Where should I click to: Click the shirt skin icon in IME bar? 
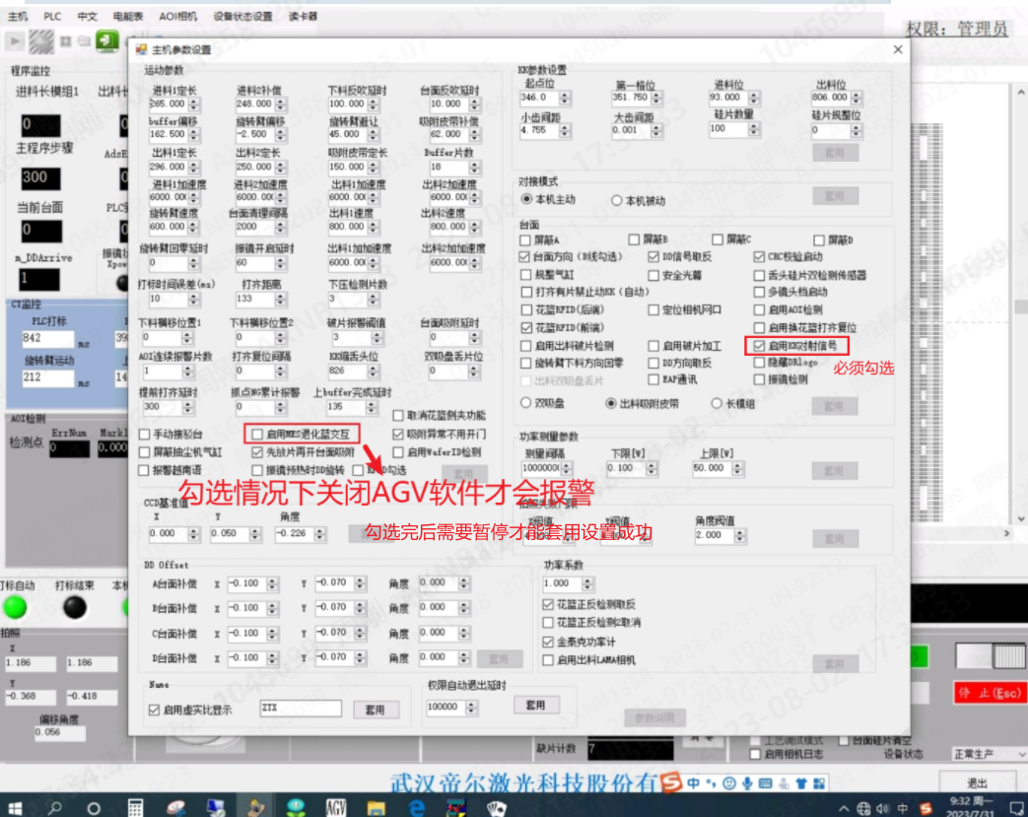pos(801,783)
